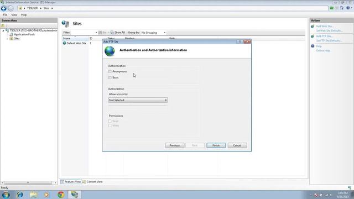Click the Default Web Site globe icon
Viewport: 354px width, 199px height.
pos(64,43)
